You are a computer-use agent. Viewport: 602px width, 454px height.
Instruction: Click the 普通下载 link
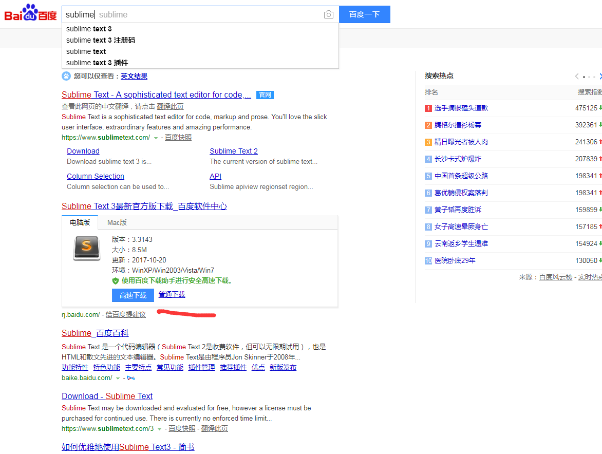click(172, 294)
